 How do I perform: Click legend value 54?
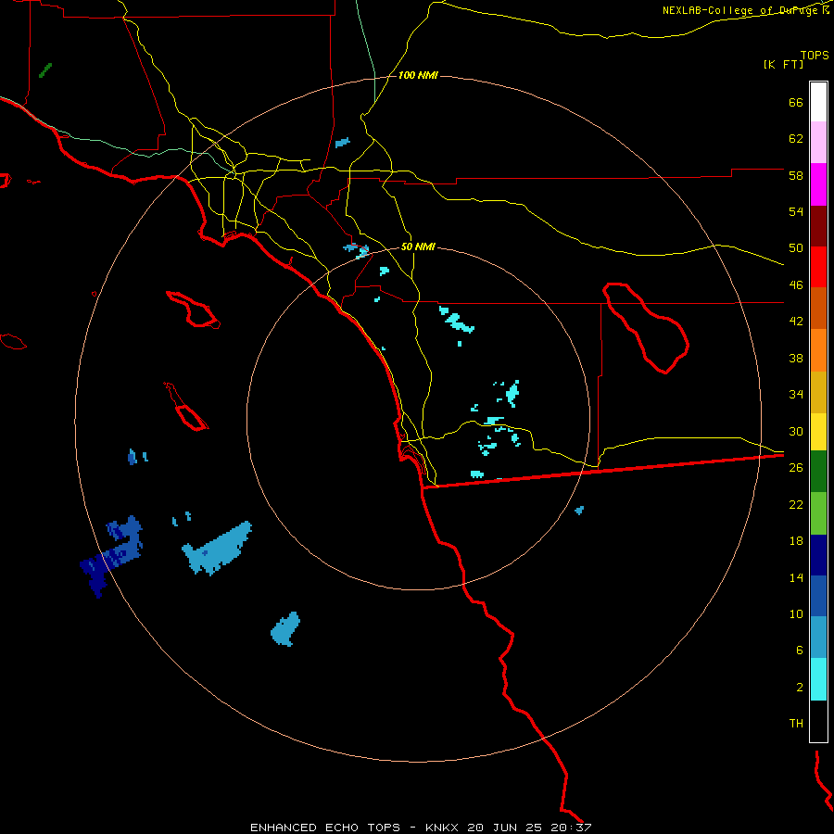point(796,211)
